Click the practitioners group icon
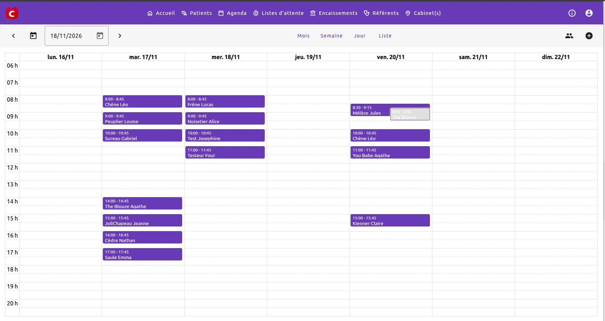The width and height of the screenshot is (605, 321). point(569,36)
